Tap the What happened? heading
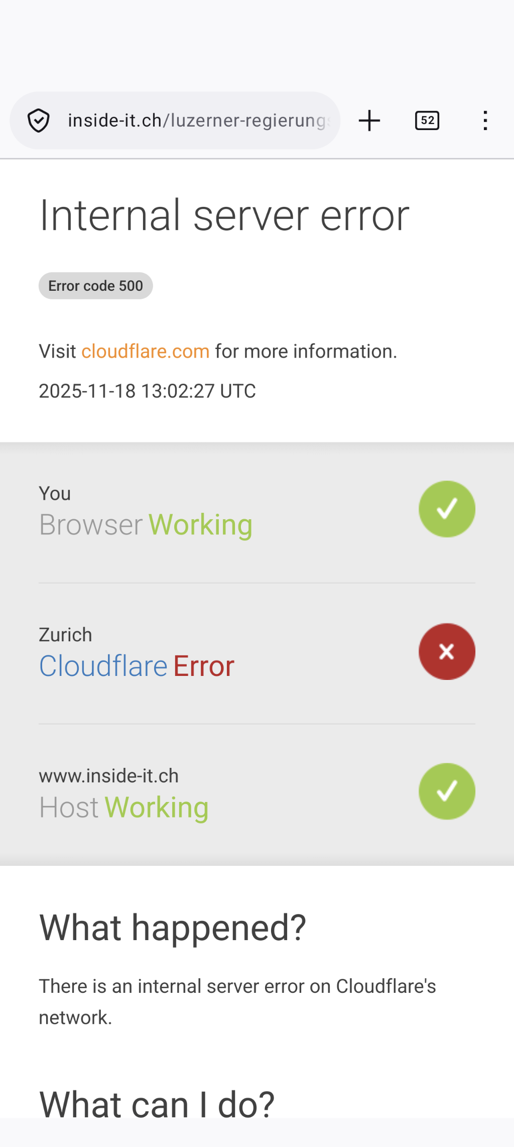This screenshot has width=514, height=1147. 173,928
